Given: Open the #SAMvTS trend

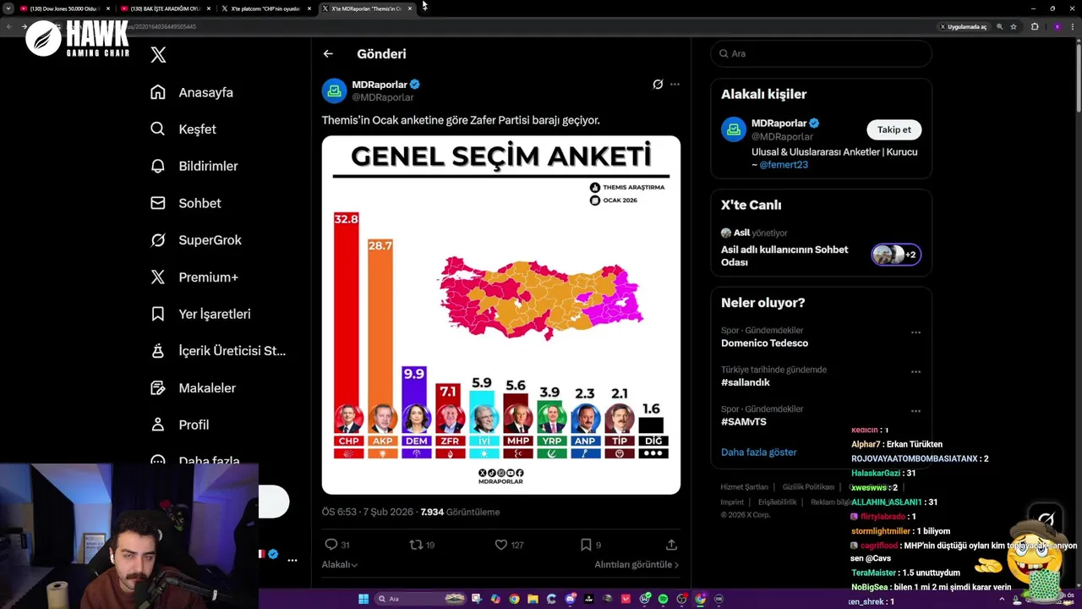Looking at the screenshot, I should [x=744, y=421].
